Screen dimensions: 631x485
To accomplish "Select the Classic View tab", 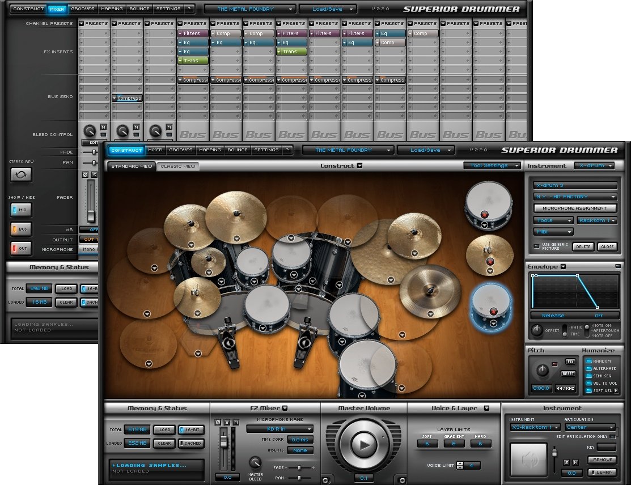I will (178, 166).
